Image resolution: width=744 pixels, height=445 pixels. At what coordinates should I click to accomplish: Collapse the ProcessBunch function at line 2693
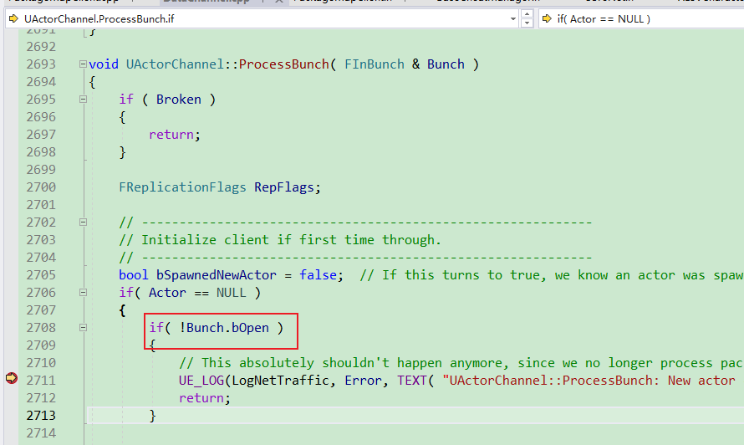[83, 64]
